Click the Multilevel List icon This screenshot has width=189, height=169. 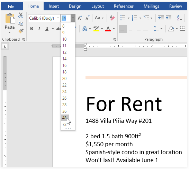(x=146, y=18)
